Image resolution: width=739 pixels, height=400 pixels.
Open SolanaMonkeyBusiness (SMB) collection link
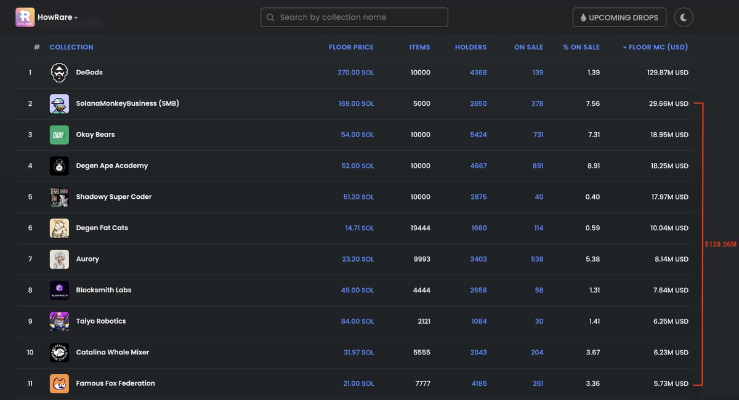(127, 103)
